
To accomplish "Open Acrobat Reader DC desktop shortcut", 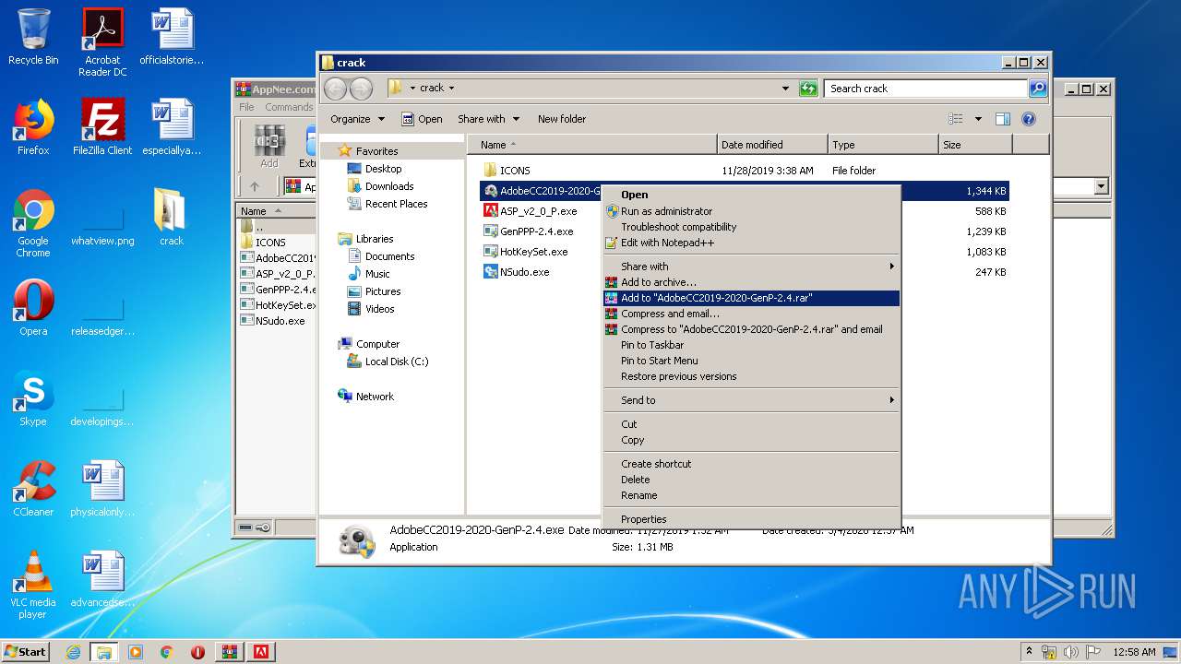I will click(102, 42).
